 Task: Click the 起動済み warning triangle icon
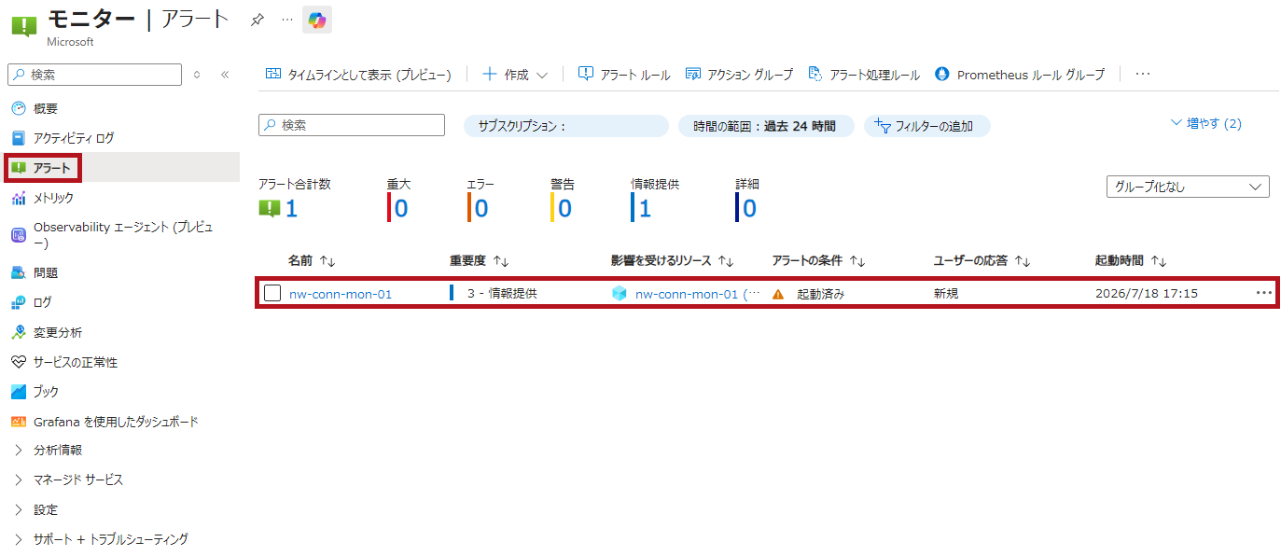point(779,294)
